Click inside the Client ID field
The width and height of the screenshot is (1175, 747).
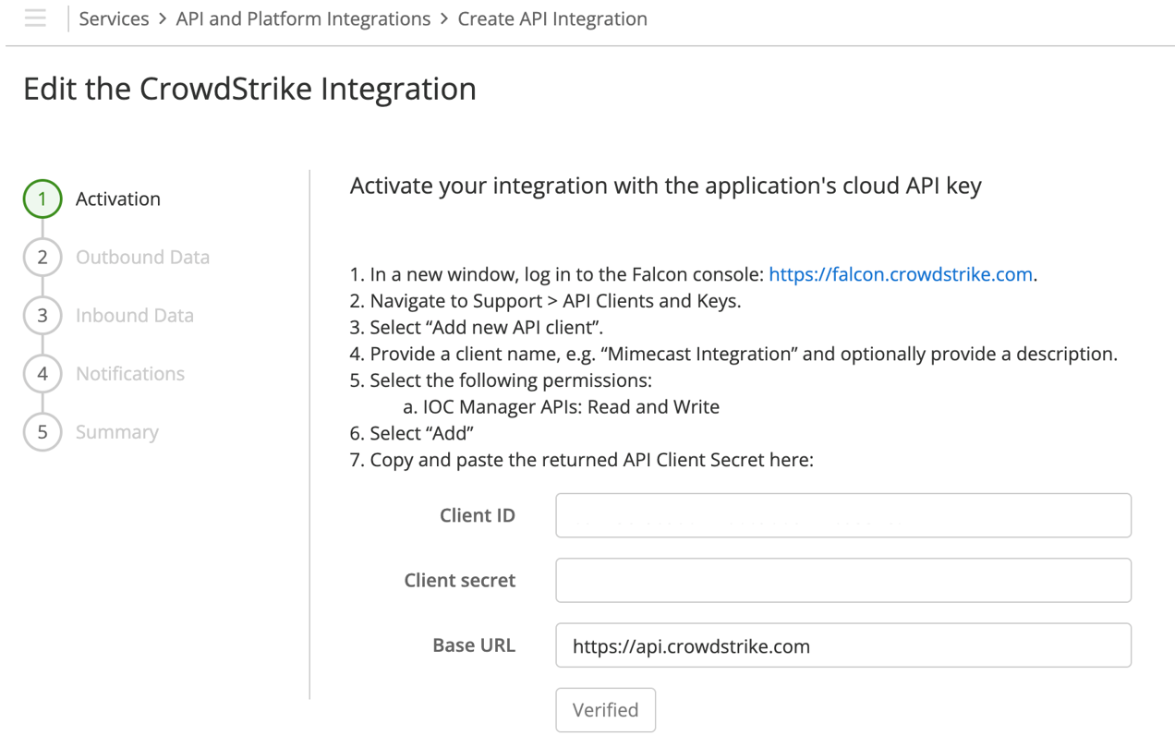point(842,514)
